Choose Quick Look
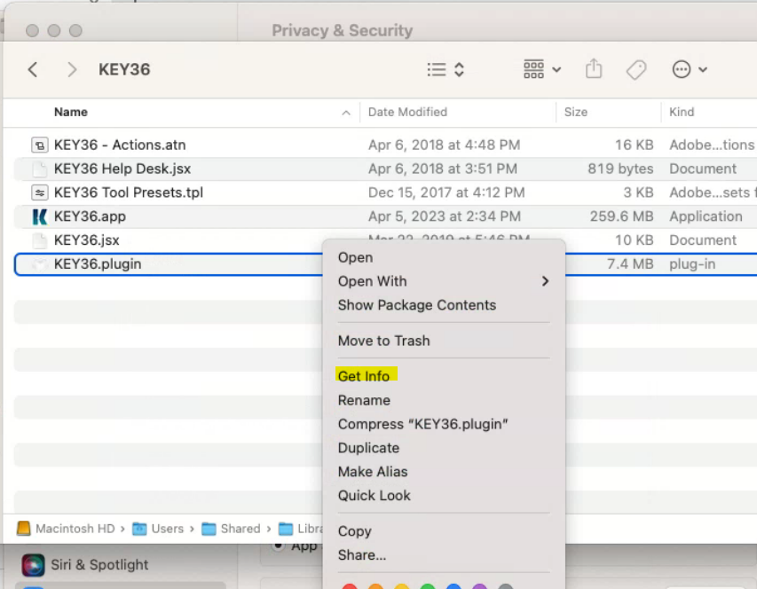 (375, 495)
